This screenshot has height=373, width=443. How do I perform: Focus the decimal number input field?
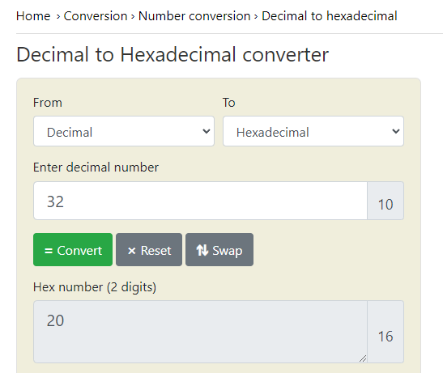[x=200, y=201]
